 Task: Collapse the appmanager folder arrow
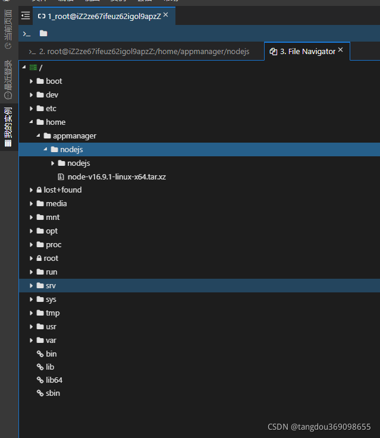pyautogui.click(x=38, y=136)
